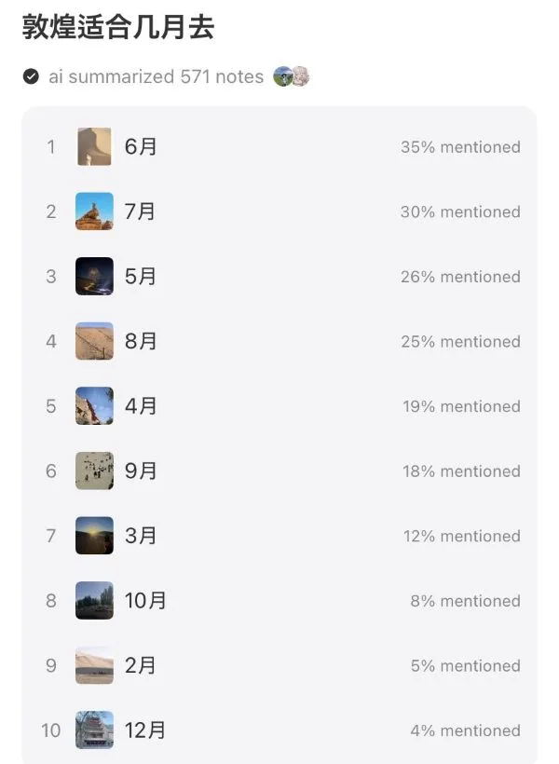559x764 pixels.
Task: Tap the 5月 night sky thumbnail
Action: [x=94, y=277]
